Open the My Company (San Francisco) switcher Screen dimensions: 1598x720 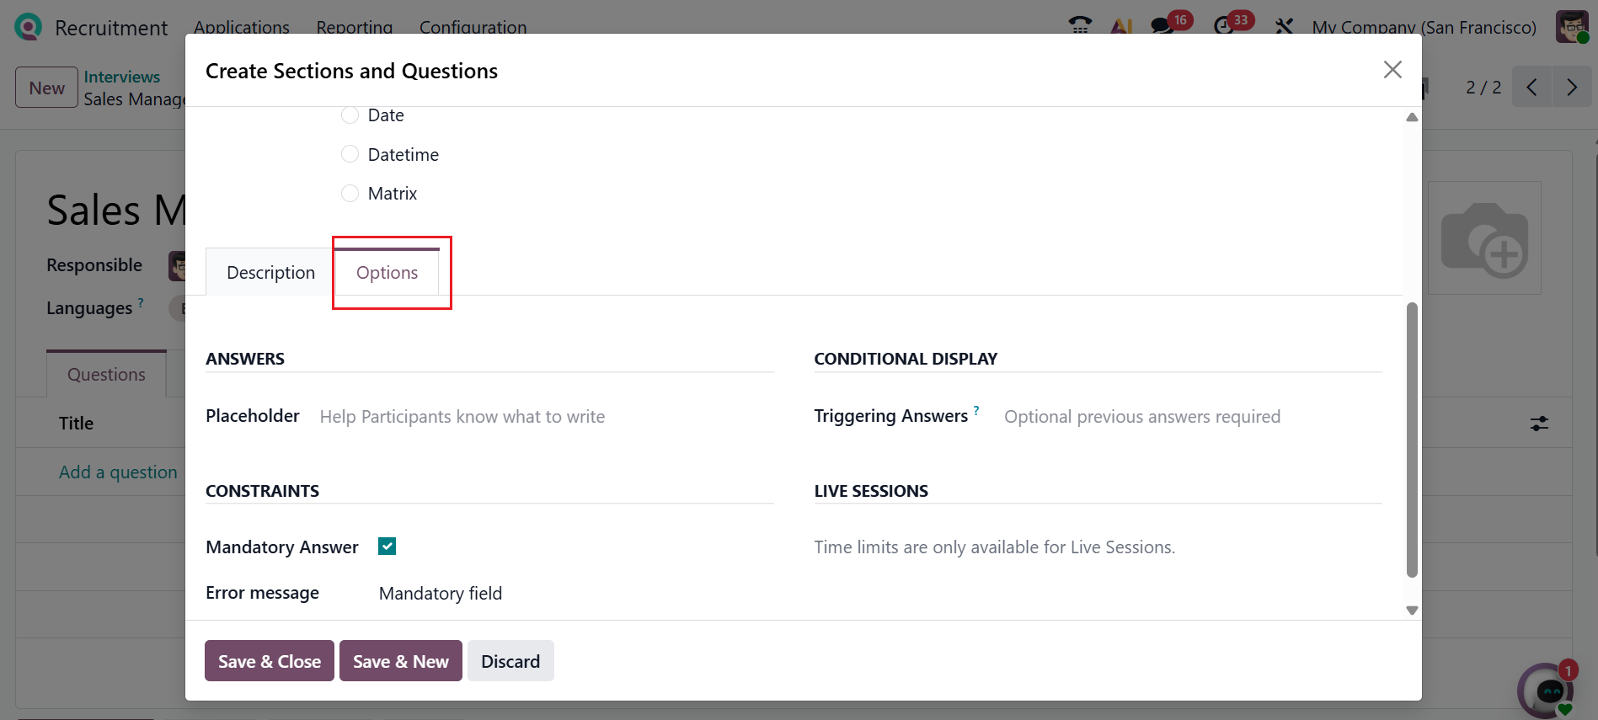point(1424,27)
